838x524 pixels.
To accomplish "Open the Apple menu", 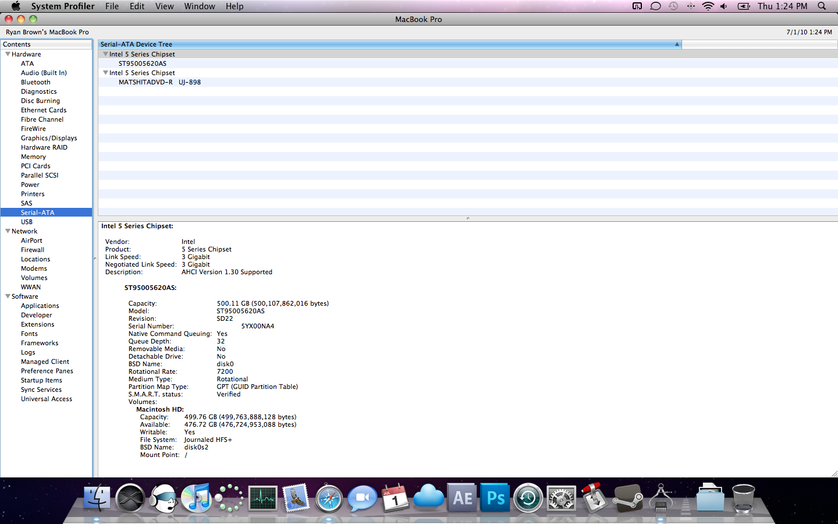I will [x=16, y=6].
